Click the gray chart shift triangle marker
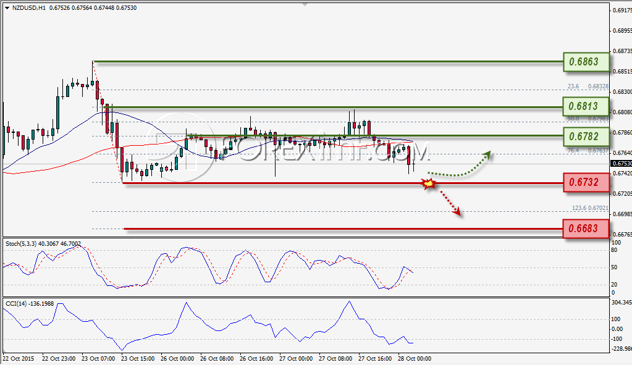This screenshot has width=632, height=365. (x=305, y=4)
